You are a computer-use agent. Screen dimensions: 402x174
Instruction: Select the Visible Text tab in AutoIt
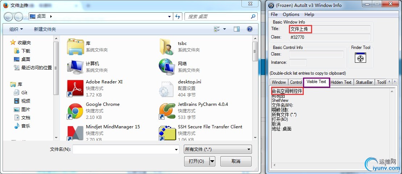[316, 82]
